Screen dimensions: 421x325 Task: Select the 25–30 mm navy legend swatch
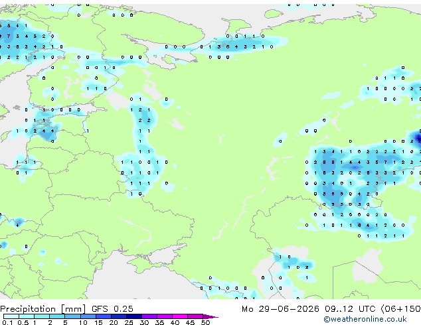coord(133,316)
